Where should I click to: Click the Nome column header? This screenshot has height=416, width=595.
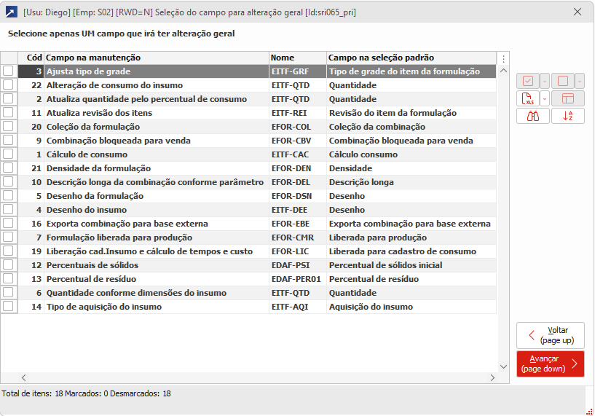[x=297, y=58]
